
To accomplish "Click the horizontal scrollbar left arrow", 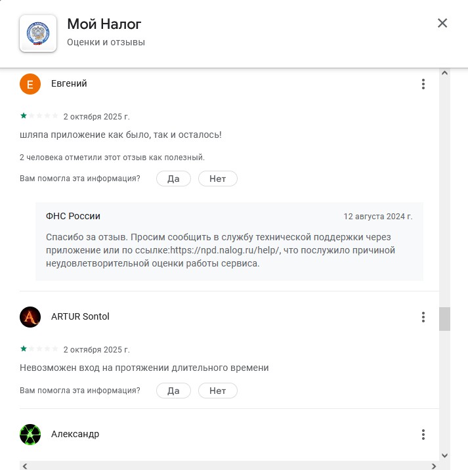I will click(24, 465).
